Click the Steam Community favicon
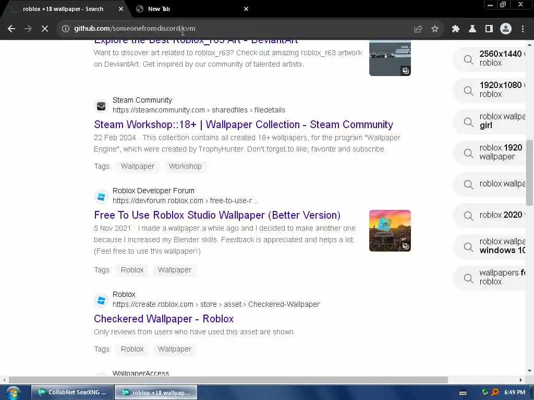This screenshot has height=400, width=534. click(101, 106)
